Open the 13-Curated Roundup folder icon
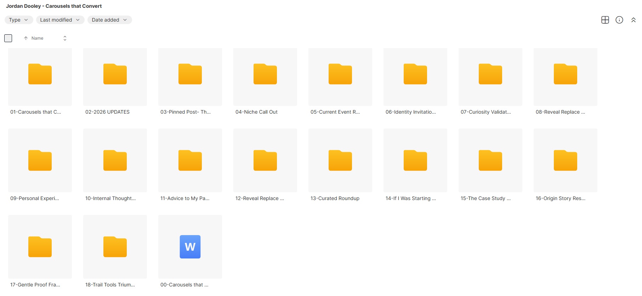Screen dimensions: 642x296 tap(340, 161)
